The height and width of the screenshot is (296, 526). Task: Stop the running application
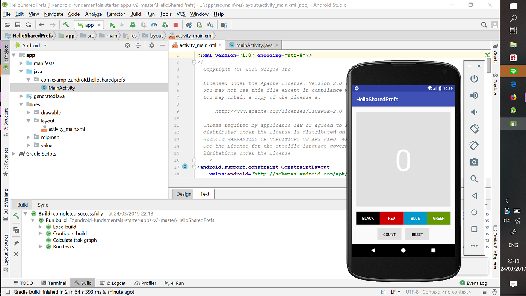(176, 24)
